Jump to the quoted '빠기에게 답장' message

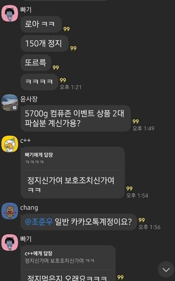point(72,158)
